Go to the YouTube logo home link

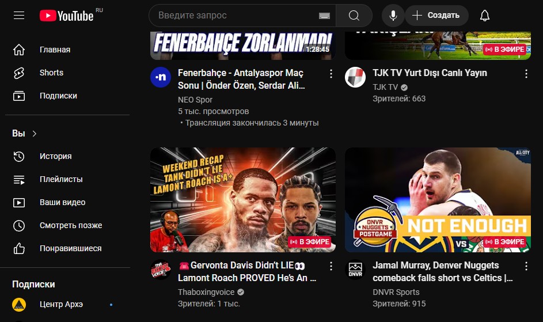[x=67, y=16]
